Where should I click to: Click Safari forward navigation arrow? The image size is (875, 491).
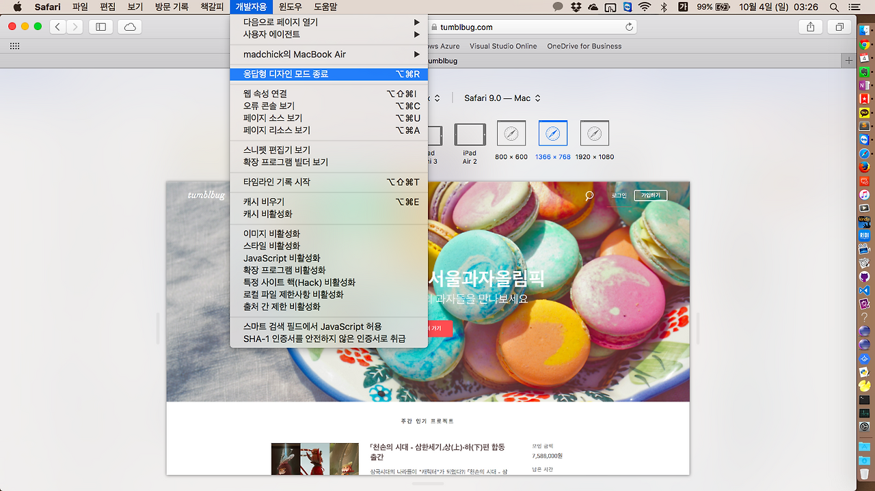(x=75, y=27)
